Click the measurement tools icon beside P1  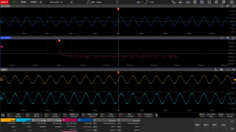coord(3,115)
